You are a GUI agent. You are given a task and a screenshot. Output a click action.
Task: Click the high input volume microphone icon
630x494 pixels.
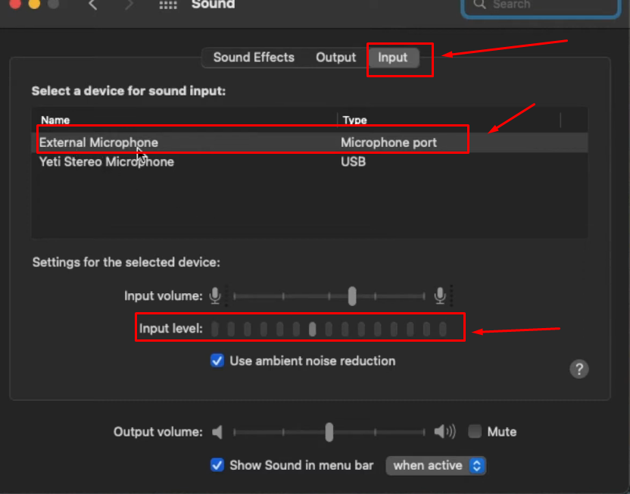[x=440, y=295]
